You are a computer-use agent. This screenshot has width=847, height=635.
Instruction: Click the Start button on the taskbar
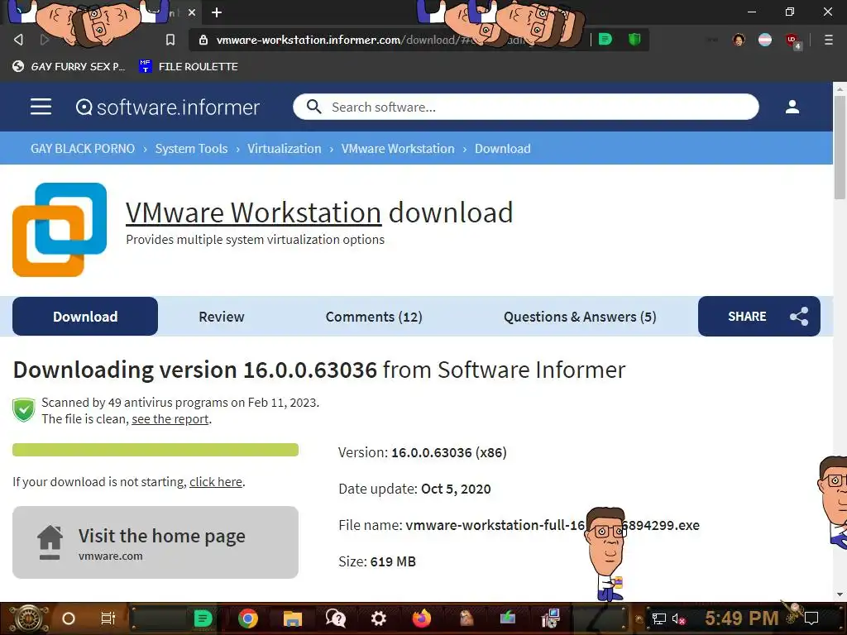(27, 618)
